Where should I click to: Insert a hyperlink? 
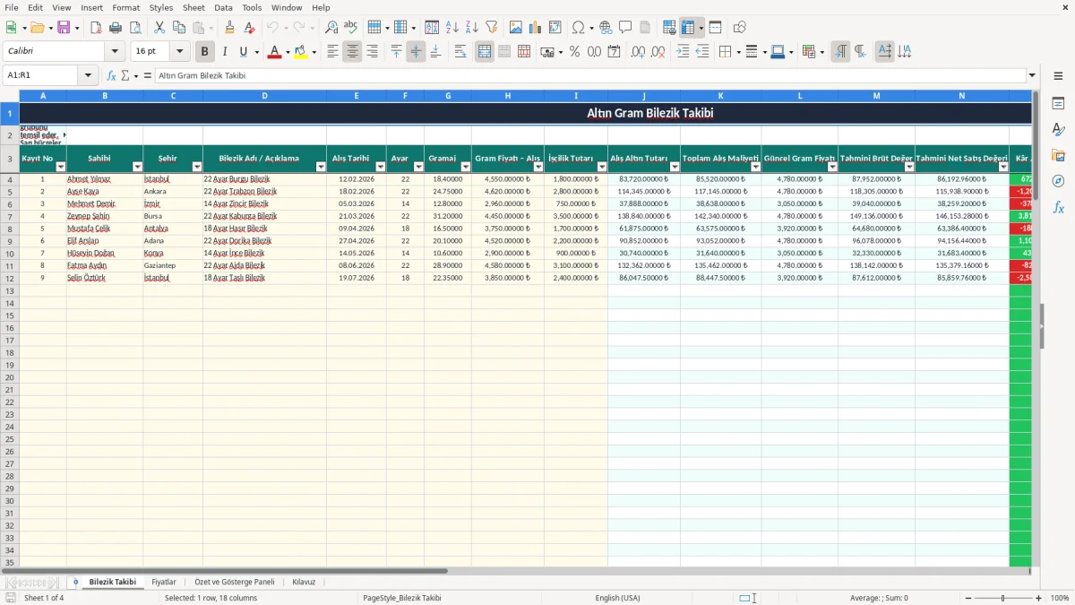(606, 28)
